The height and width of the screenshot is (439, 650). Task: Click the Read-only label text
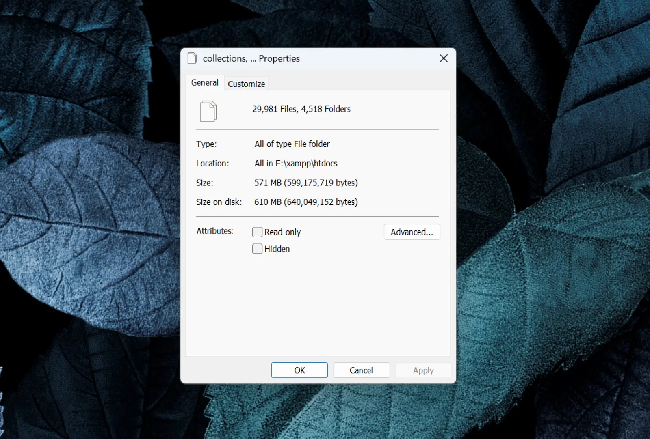point(282,232)
